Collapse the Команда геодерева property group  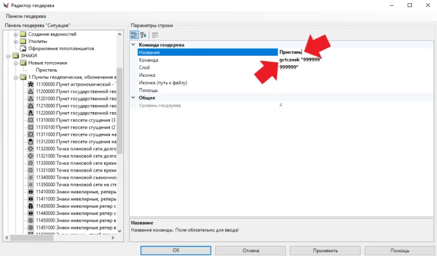[x=133, y=45]
